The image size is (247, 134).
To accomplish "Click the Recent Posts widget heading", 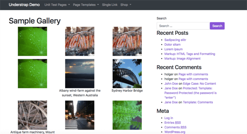I will click(172, 33).
